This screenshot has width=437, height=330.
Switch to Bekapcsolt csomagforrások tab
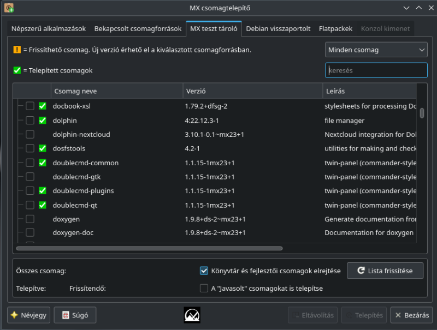(x=138, y=29)
